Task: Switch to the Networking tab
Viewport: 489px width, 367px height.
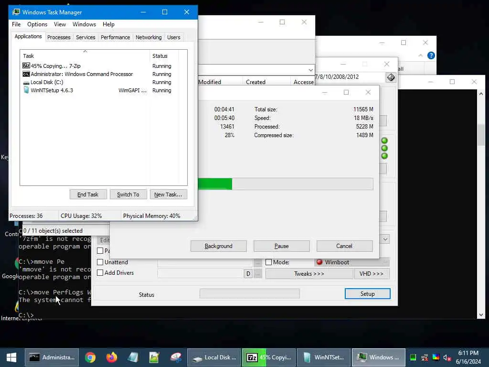Action: click(149, 37)
